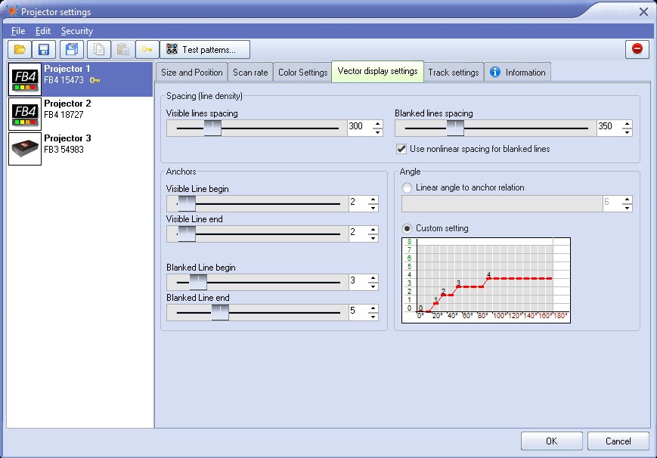The height and width of the screenshot is (458, 657).
Task: Click the Visible Line begin slider handle
Action: pyautogui.click(x=186, y=204)
